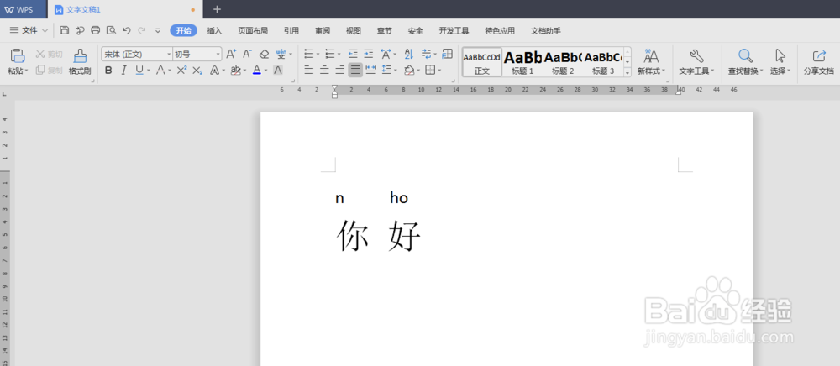The height and width of the screenshot is (366, 840).
Task: Activate the Format Painter (格式刷)
Action: pyautogui.click(x=80, y=61)
